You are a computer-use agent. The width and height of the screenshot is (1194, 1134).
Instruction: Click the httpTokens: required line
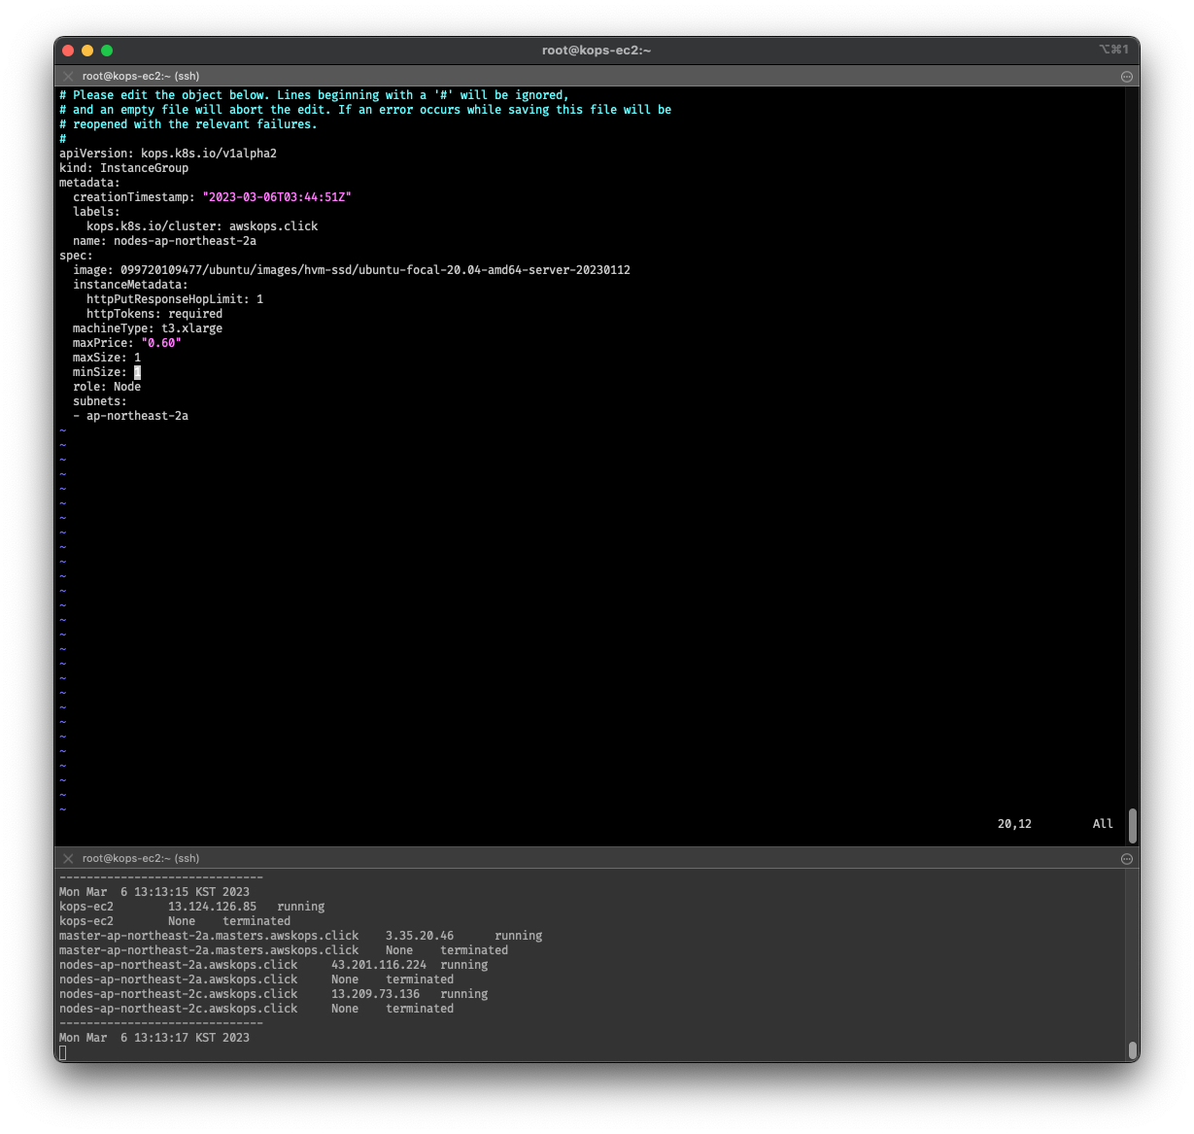click(154, 314)
